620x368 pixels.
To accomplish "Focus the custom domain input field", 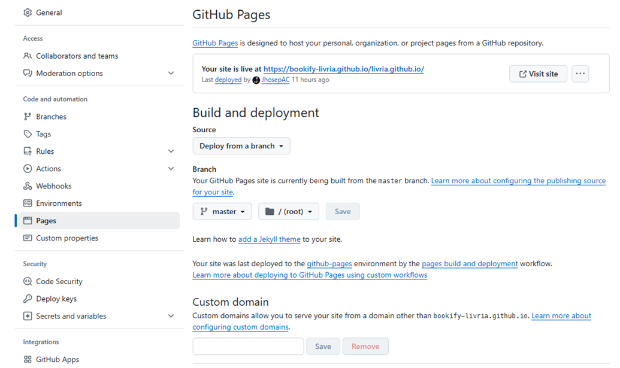I will [249, 346].
